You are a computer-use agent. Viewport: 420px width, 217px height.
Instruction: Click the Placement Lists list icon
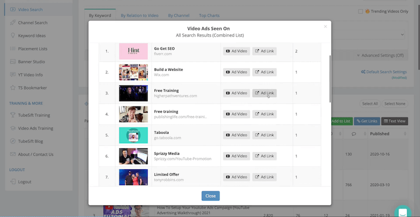point(13,48)
